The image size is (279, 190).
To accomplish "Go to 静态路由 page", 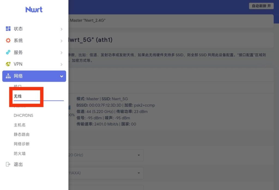I will 22,134.
